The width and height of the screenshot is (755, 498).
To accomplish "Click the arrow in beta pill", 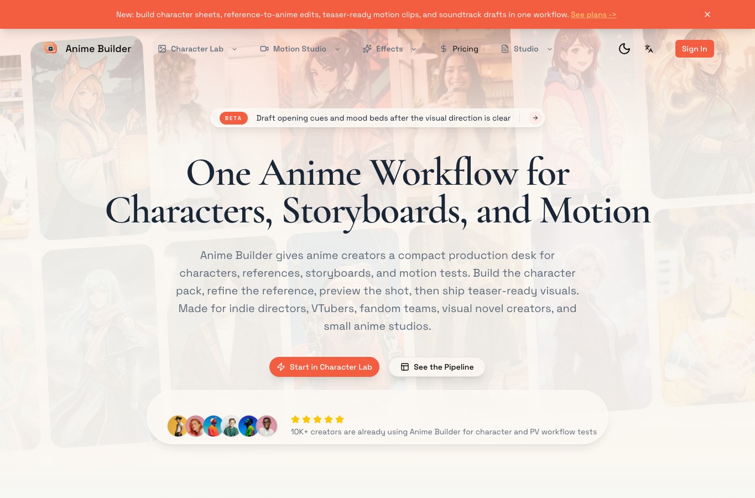I will [535, 118].
